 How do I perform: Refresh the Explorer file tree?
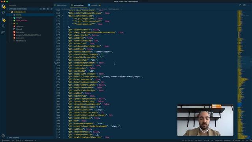[48, 9]
